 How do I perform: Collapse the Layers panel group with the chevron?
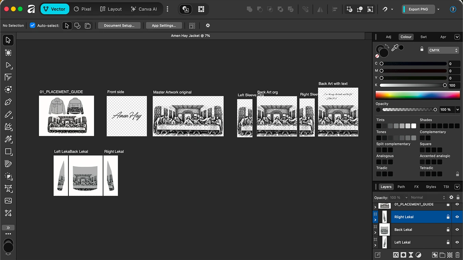pos(457,187)
